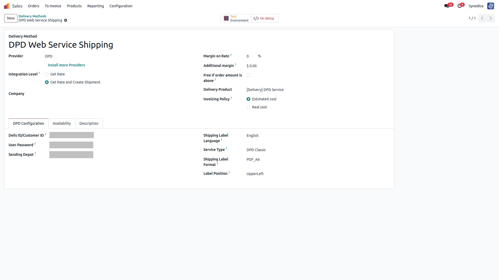Show help tooltip for Label Position
The width and height of the screenshot is (499, 280).
[x=229, y=172]
